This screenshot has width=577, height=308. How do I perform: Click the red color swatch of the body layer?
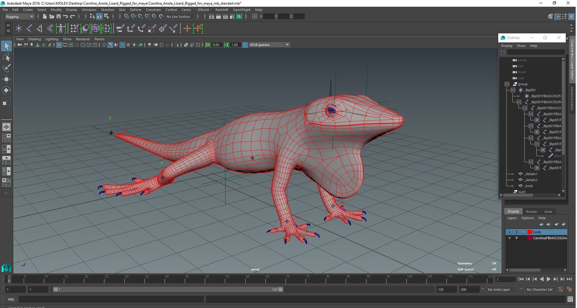[530, 232]
